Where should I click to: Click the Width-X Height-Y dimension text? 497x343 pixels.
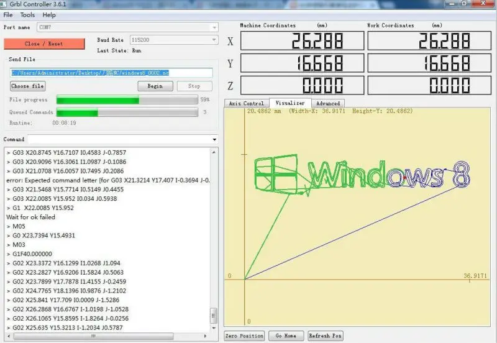click(351, 111)
